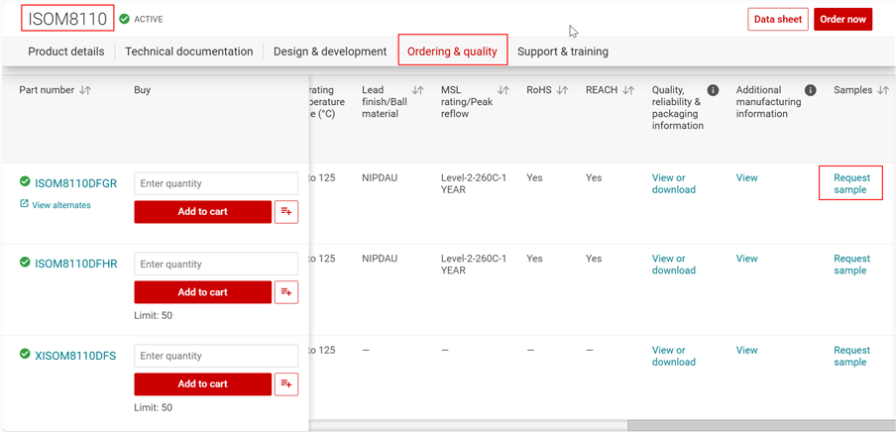896x433 pixels.
Task: Click View alternates link
Action: point(61,204)
